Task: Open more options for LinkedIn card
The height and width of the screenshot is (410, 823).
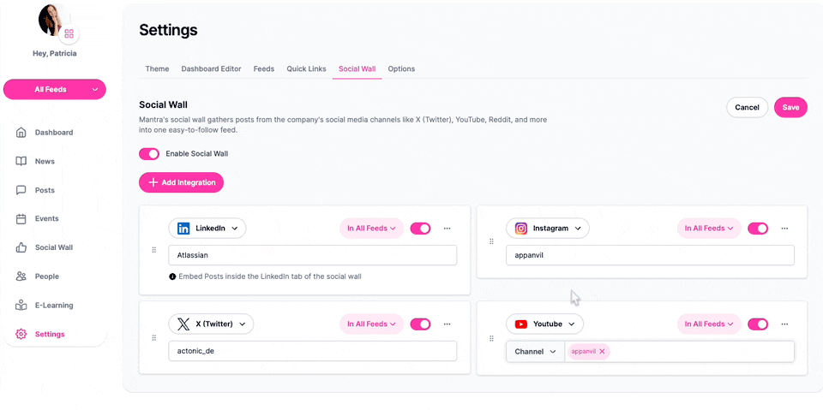Action: 448,228
